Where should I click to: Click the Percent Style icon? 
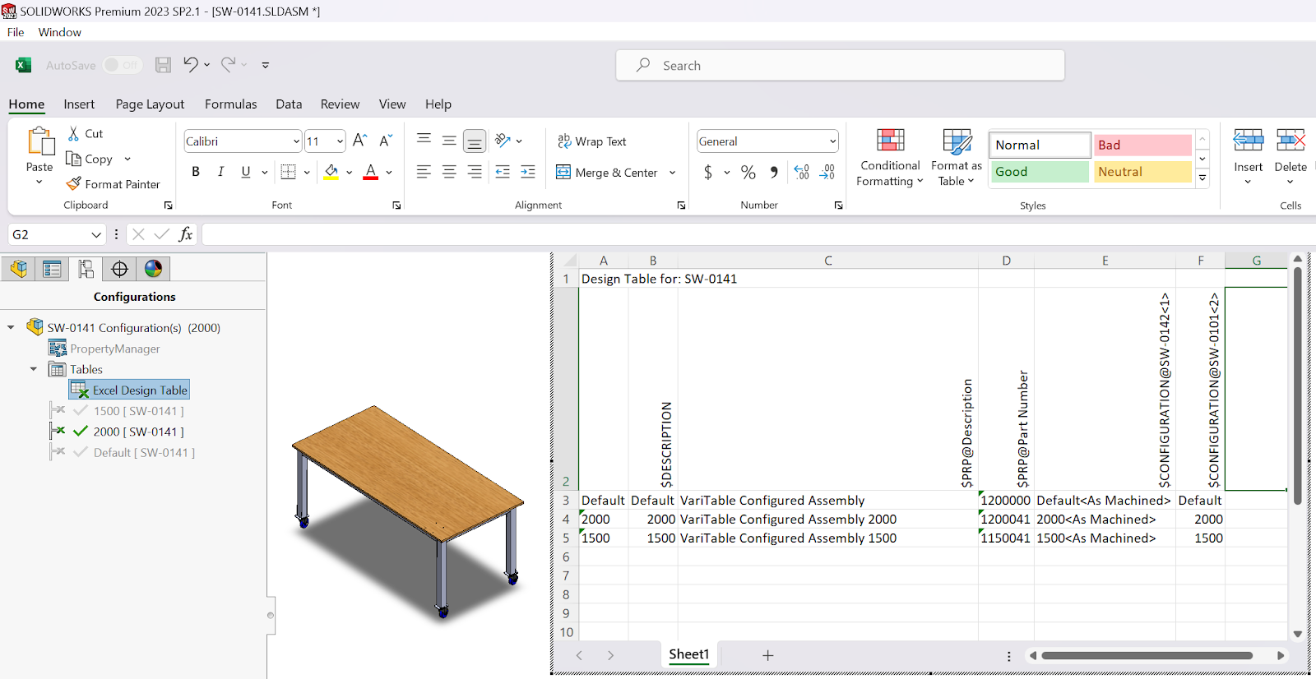748,172
